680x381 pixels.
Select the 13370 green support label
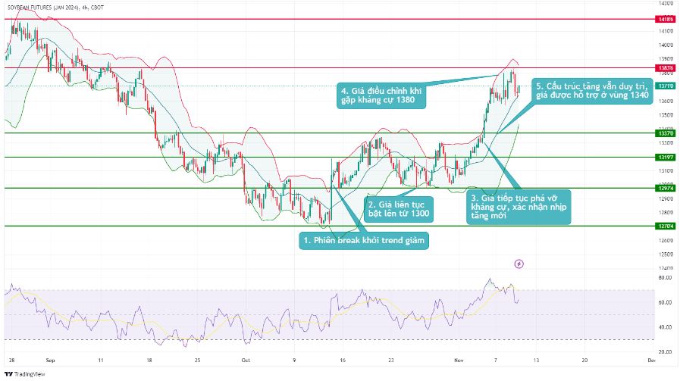[x=666, y=133]
